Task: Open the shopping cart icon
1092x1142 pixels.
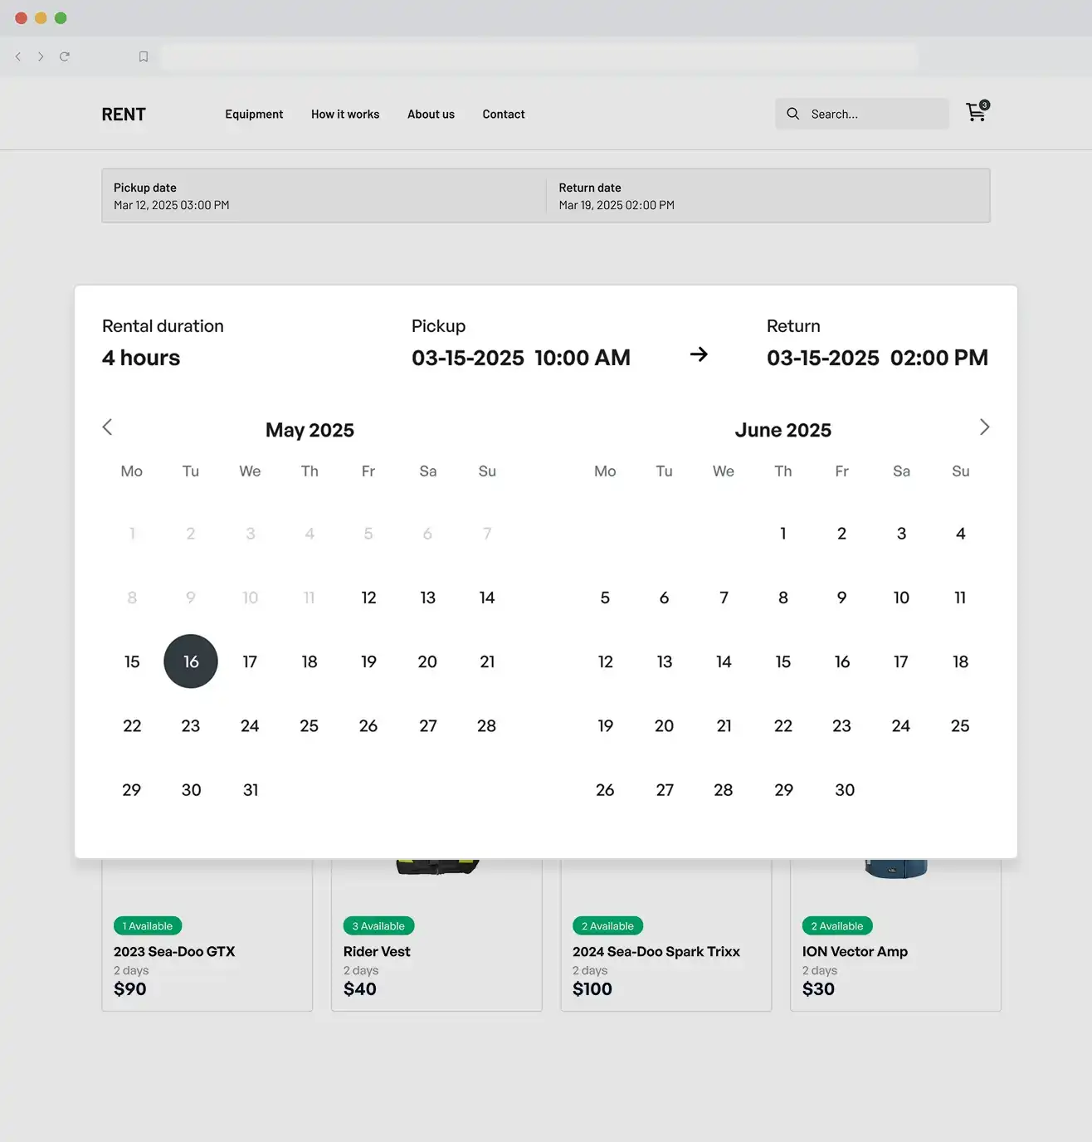Action: pyautogui.click(x=977, y=113)
